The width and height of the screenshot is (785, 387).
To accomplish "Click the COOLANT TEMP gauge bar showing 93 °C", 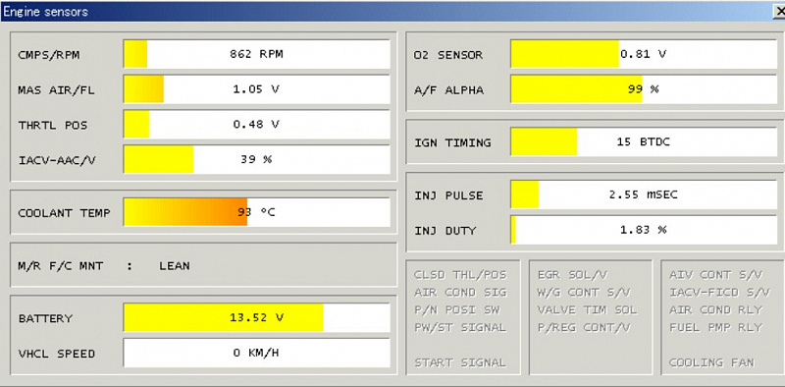I will (257, 212).
